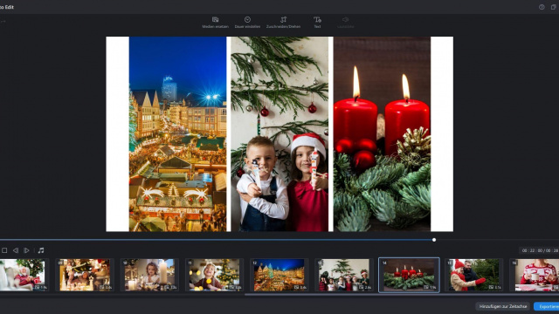The height and width of the screenshot is (314, 559).
Task: Select slide 13 children with Santa hats
Action: click(344, 275)
